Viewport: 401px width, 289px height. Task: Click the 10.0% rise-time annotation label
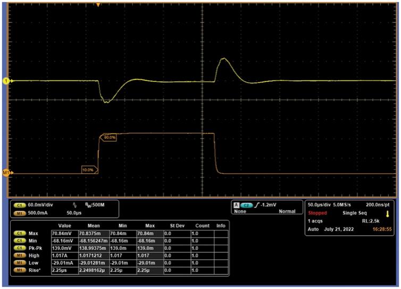(x=88, y=170)
